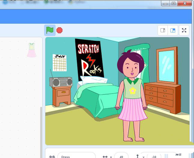The width and height of the screenshot is (194, 158).
Task: Click the green flag to run the project
Action: (x=50, y=30)
